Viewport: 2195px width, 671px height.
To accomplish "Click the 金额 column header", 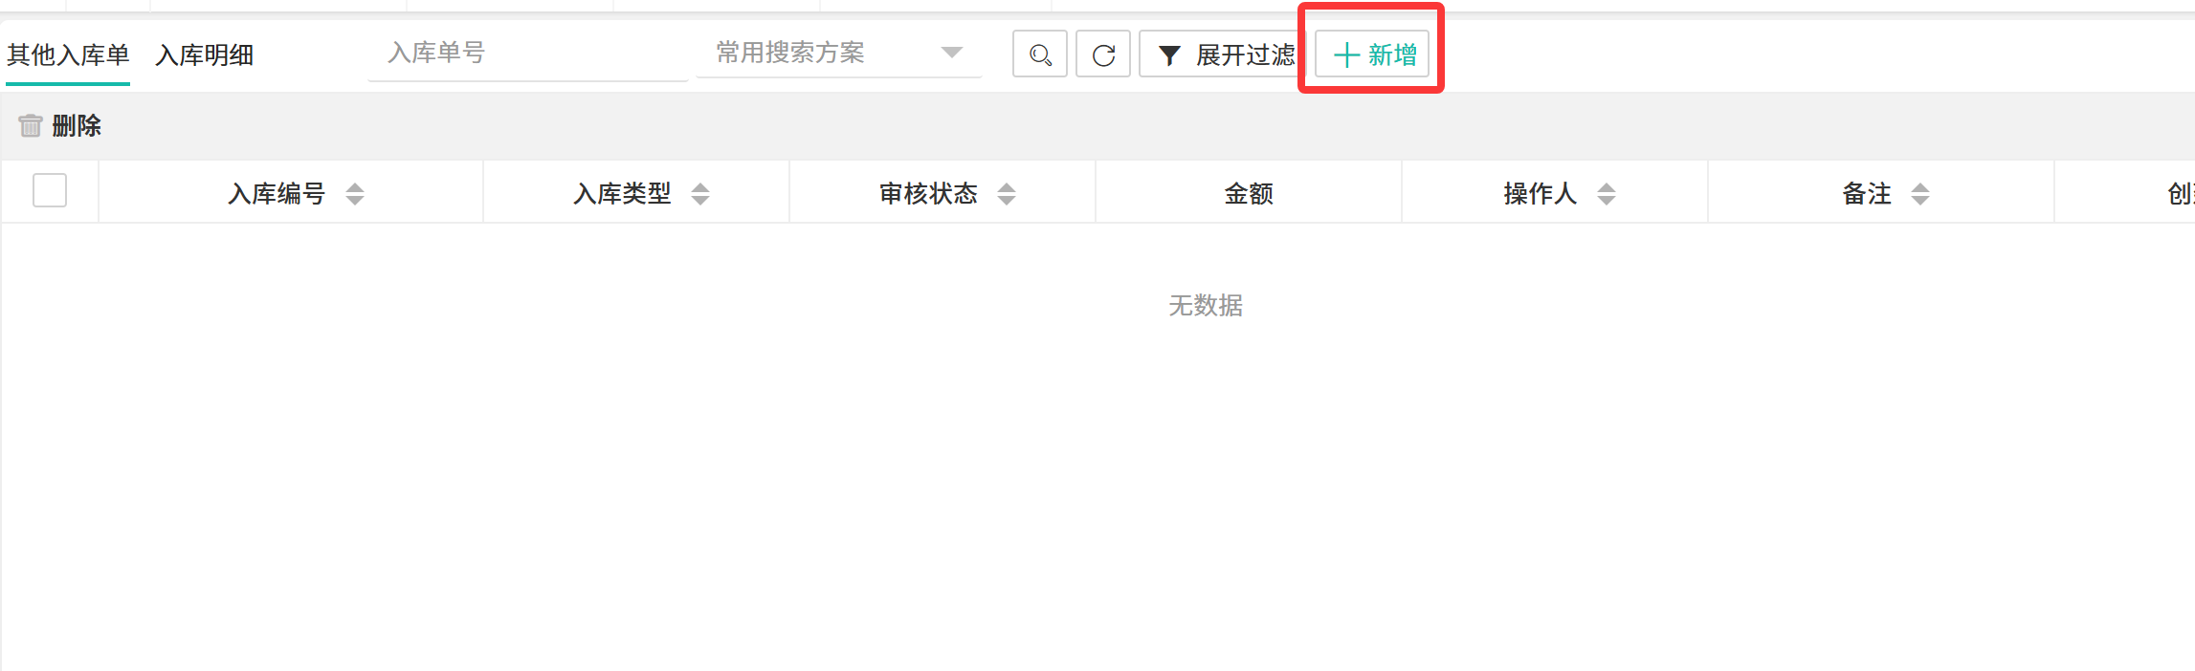I will pyautogui.click(x=1249, y=194).
